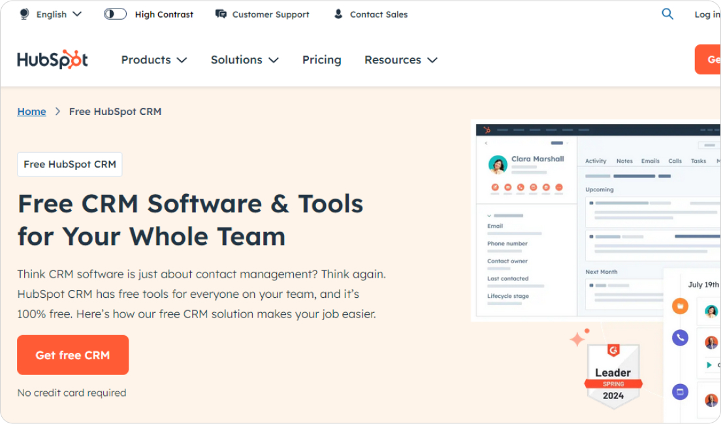
Task: Click the Contact owner field label
Action: [507, 261]
